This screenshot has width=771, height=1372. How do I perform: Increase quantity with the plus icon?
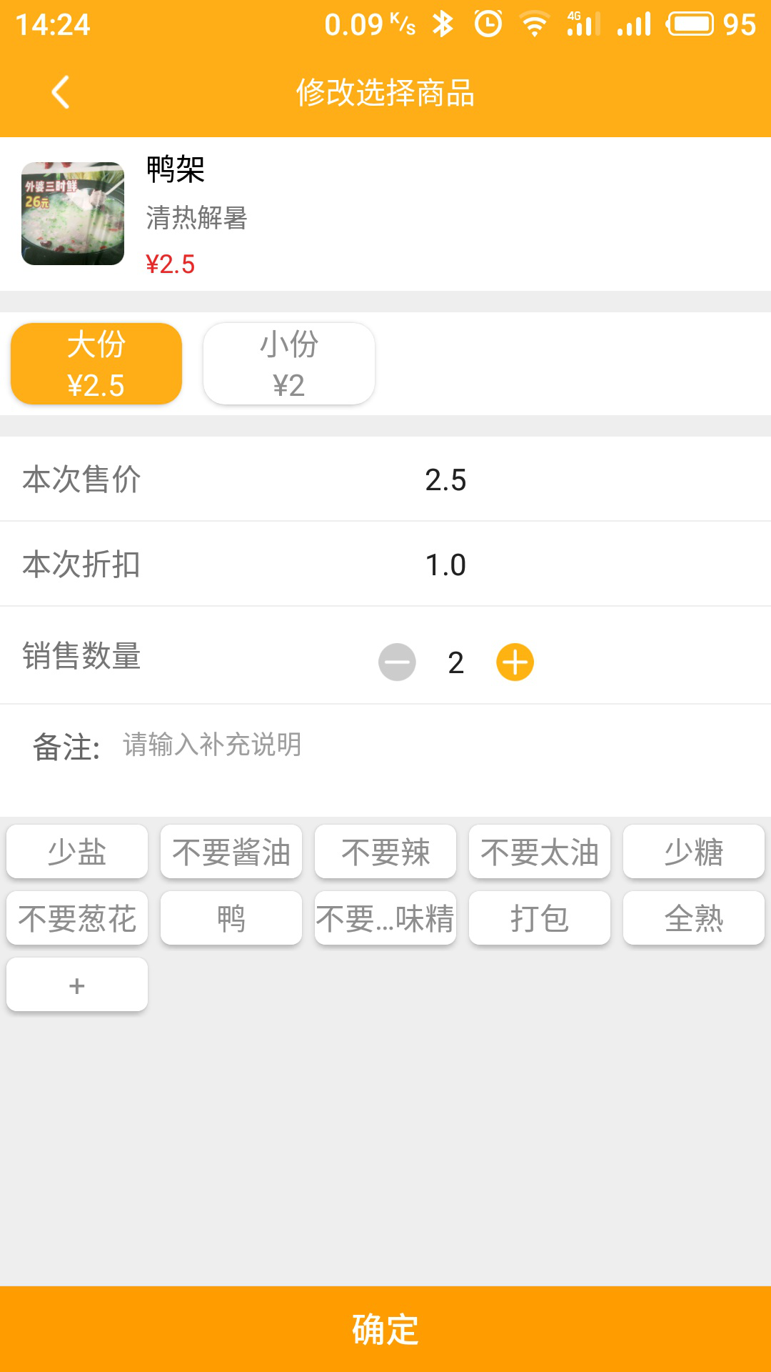pos(515,662)
